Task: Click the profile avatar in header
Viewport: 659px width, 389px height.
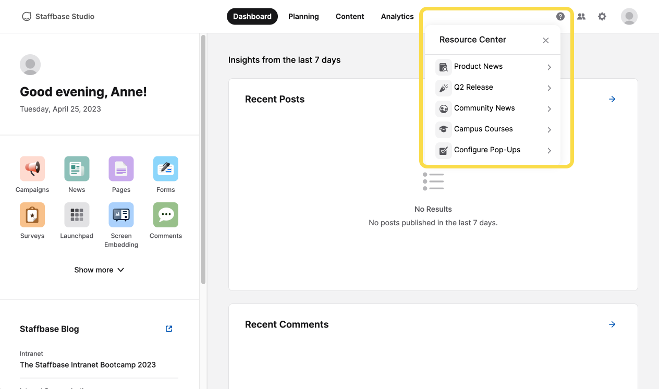Action: tap(629, 16)
